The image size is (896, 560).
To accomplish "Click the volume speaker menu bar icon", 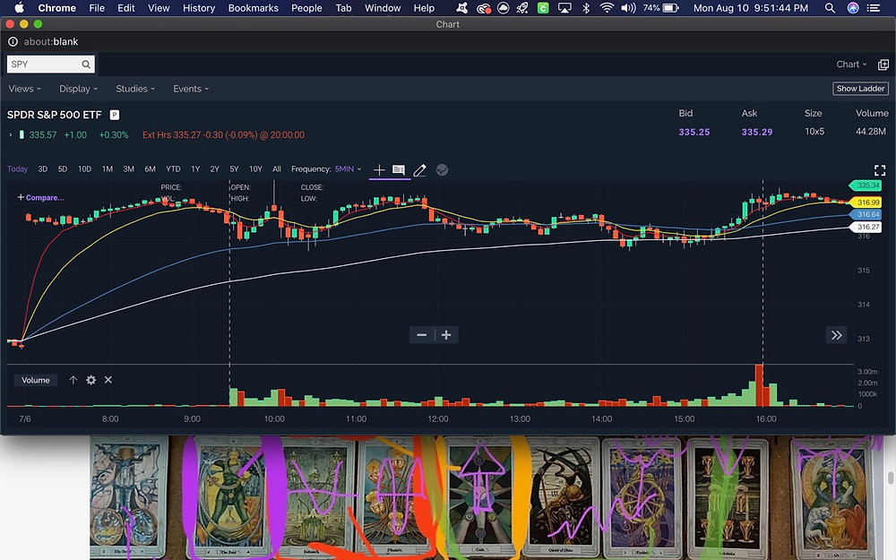I will (x=629, y=8).
